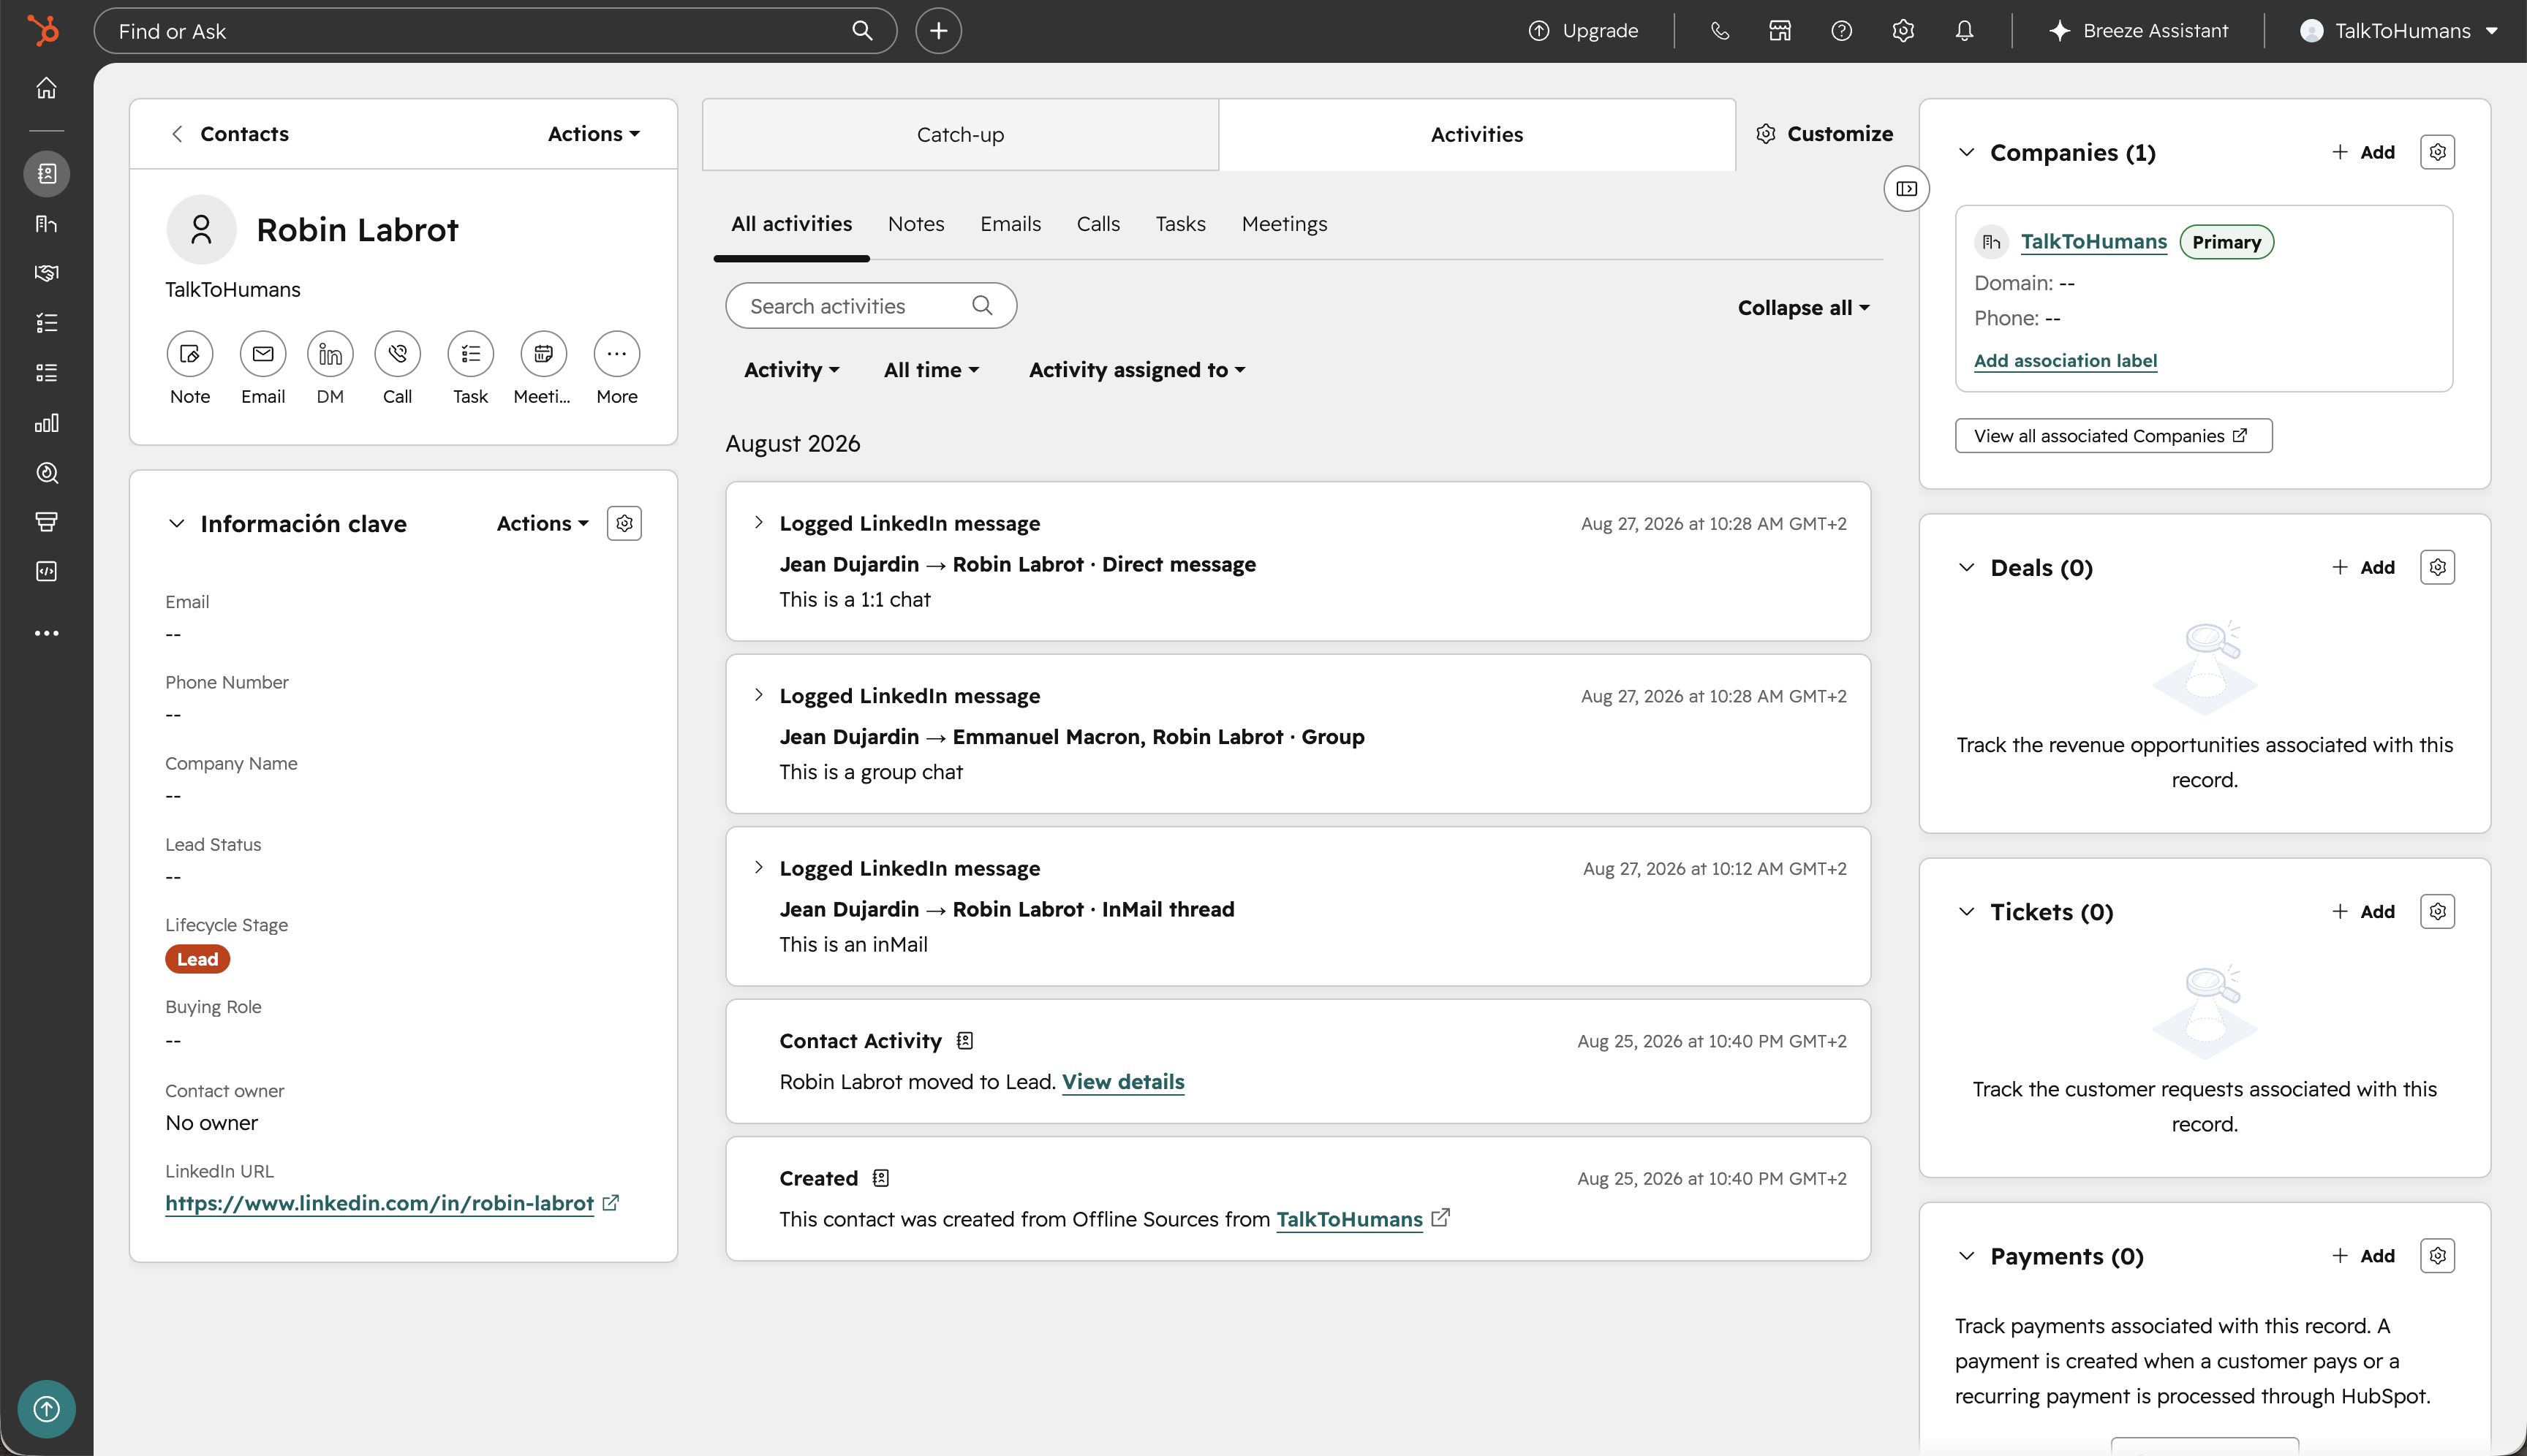Image resolution: width=2527 pixels, height=1456 pixels.
Task: Go back to Contacts list
Action: (230, 134)
